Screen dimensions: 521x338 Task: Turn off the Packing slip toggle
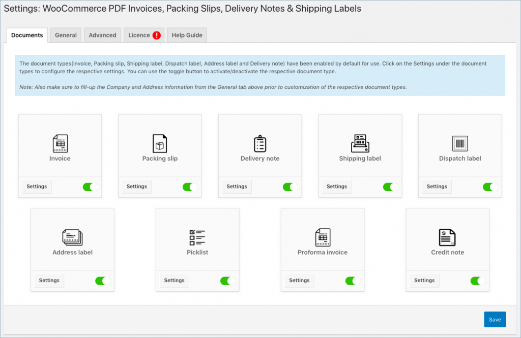click(190, 187)
